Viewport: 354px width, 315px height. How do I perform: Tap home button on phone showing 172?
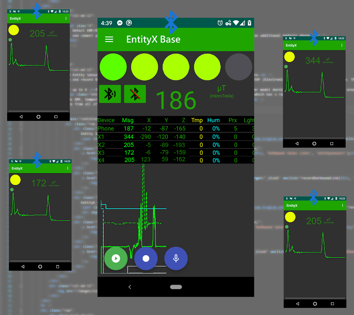tap(40, 267)
